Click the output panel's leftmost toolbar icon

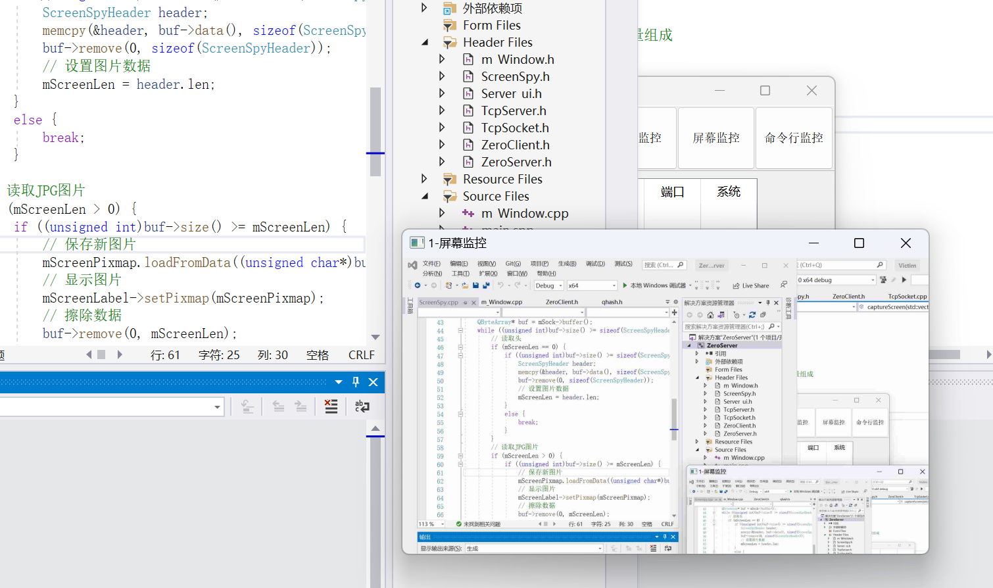pos(247,406)
